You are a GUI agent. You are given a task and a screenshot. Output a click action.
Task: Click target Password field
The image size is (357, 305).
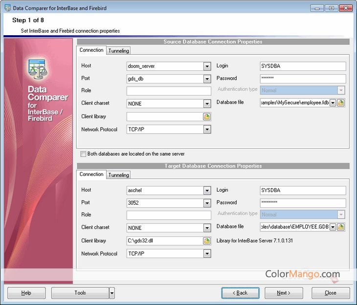click(x=303, y=203)
